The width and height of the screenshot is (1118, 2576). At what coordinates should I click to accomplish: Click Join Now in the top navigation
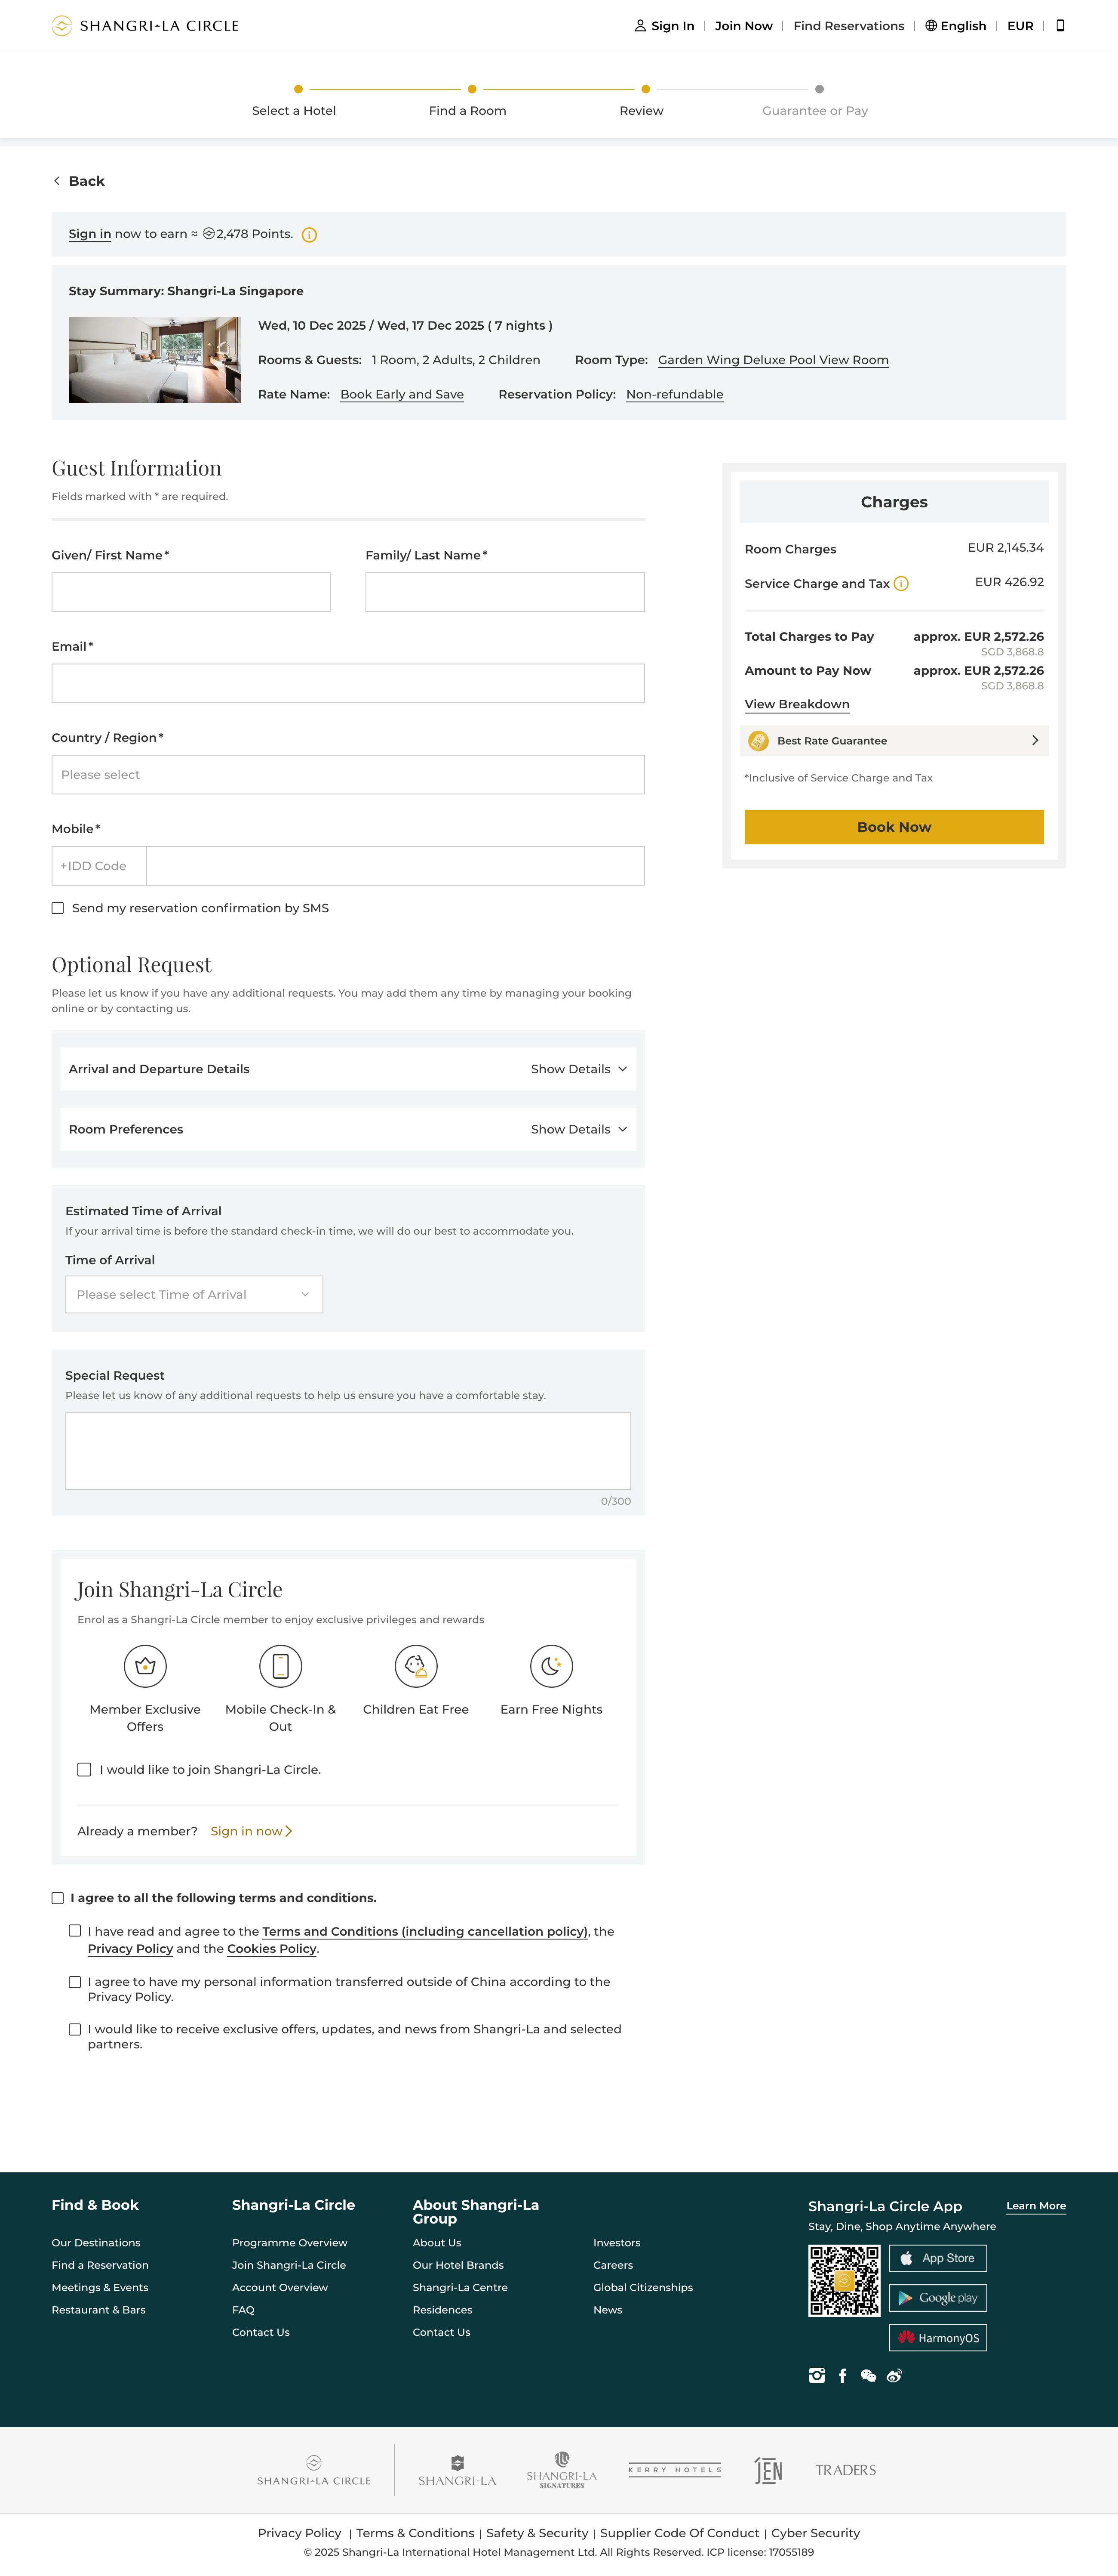[x=743, y=25]
